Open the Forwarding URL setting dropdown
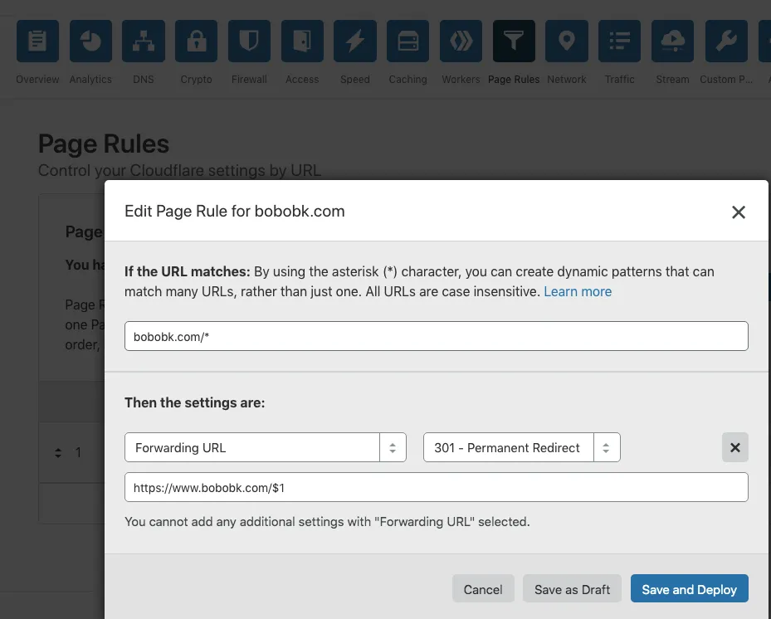Viewport: 771px width, 619px height. (266, 447)
